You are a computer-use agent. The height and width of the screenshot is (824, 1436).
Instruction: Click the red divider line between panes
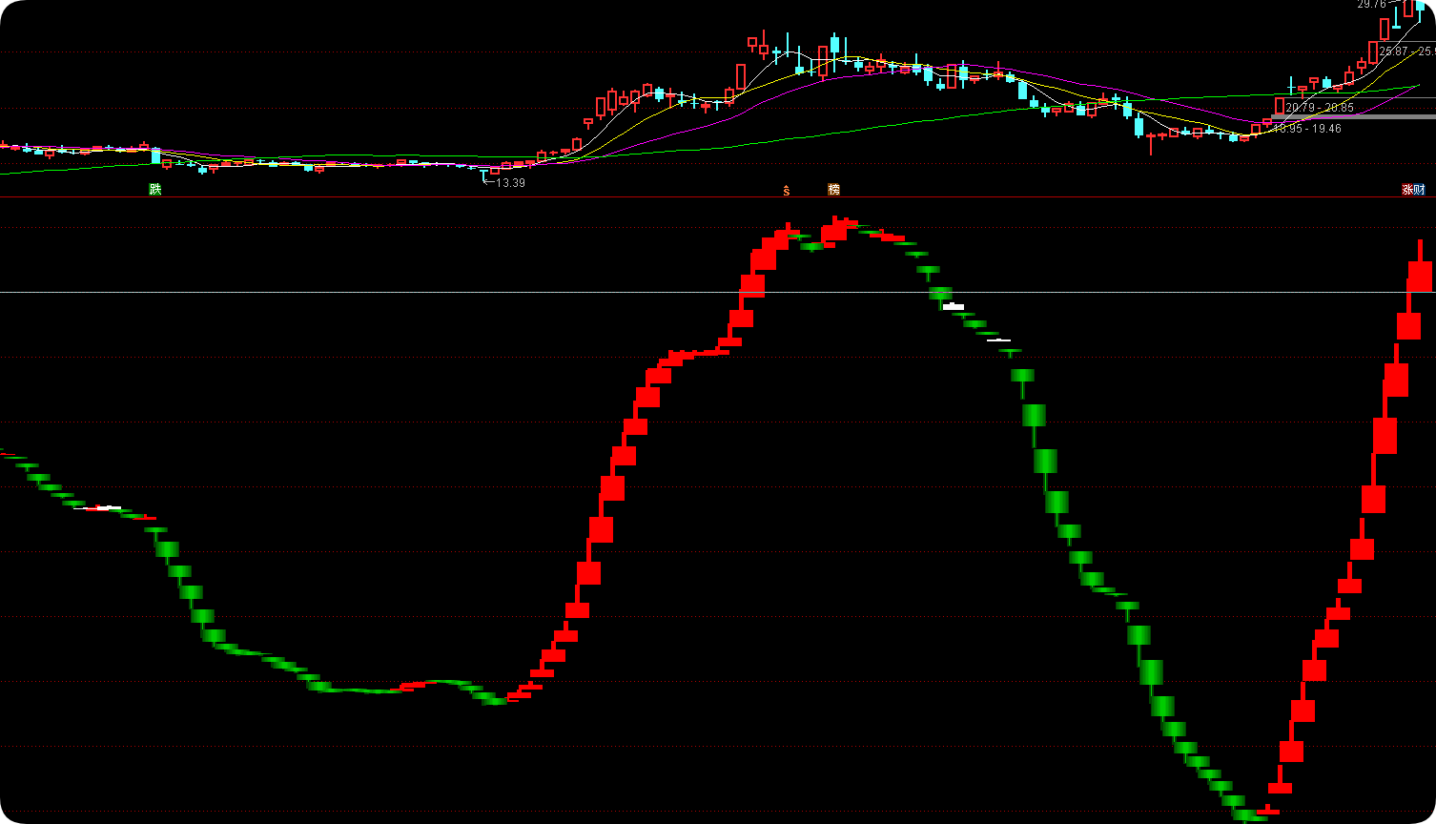click(718, 197)
